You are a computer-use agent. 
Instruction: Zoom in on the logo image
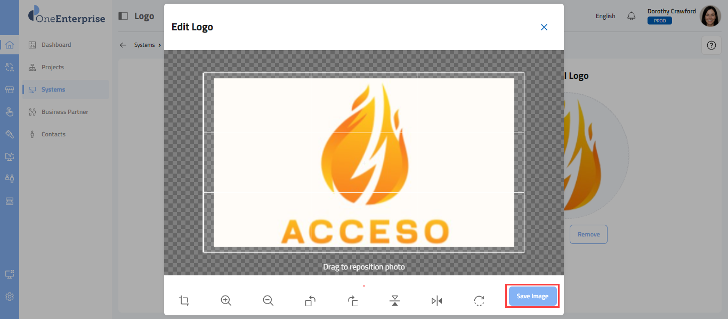click(226, 300)
